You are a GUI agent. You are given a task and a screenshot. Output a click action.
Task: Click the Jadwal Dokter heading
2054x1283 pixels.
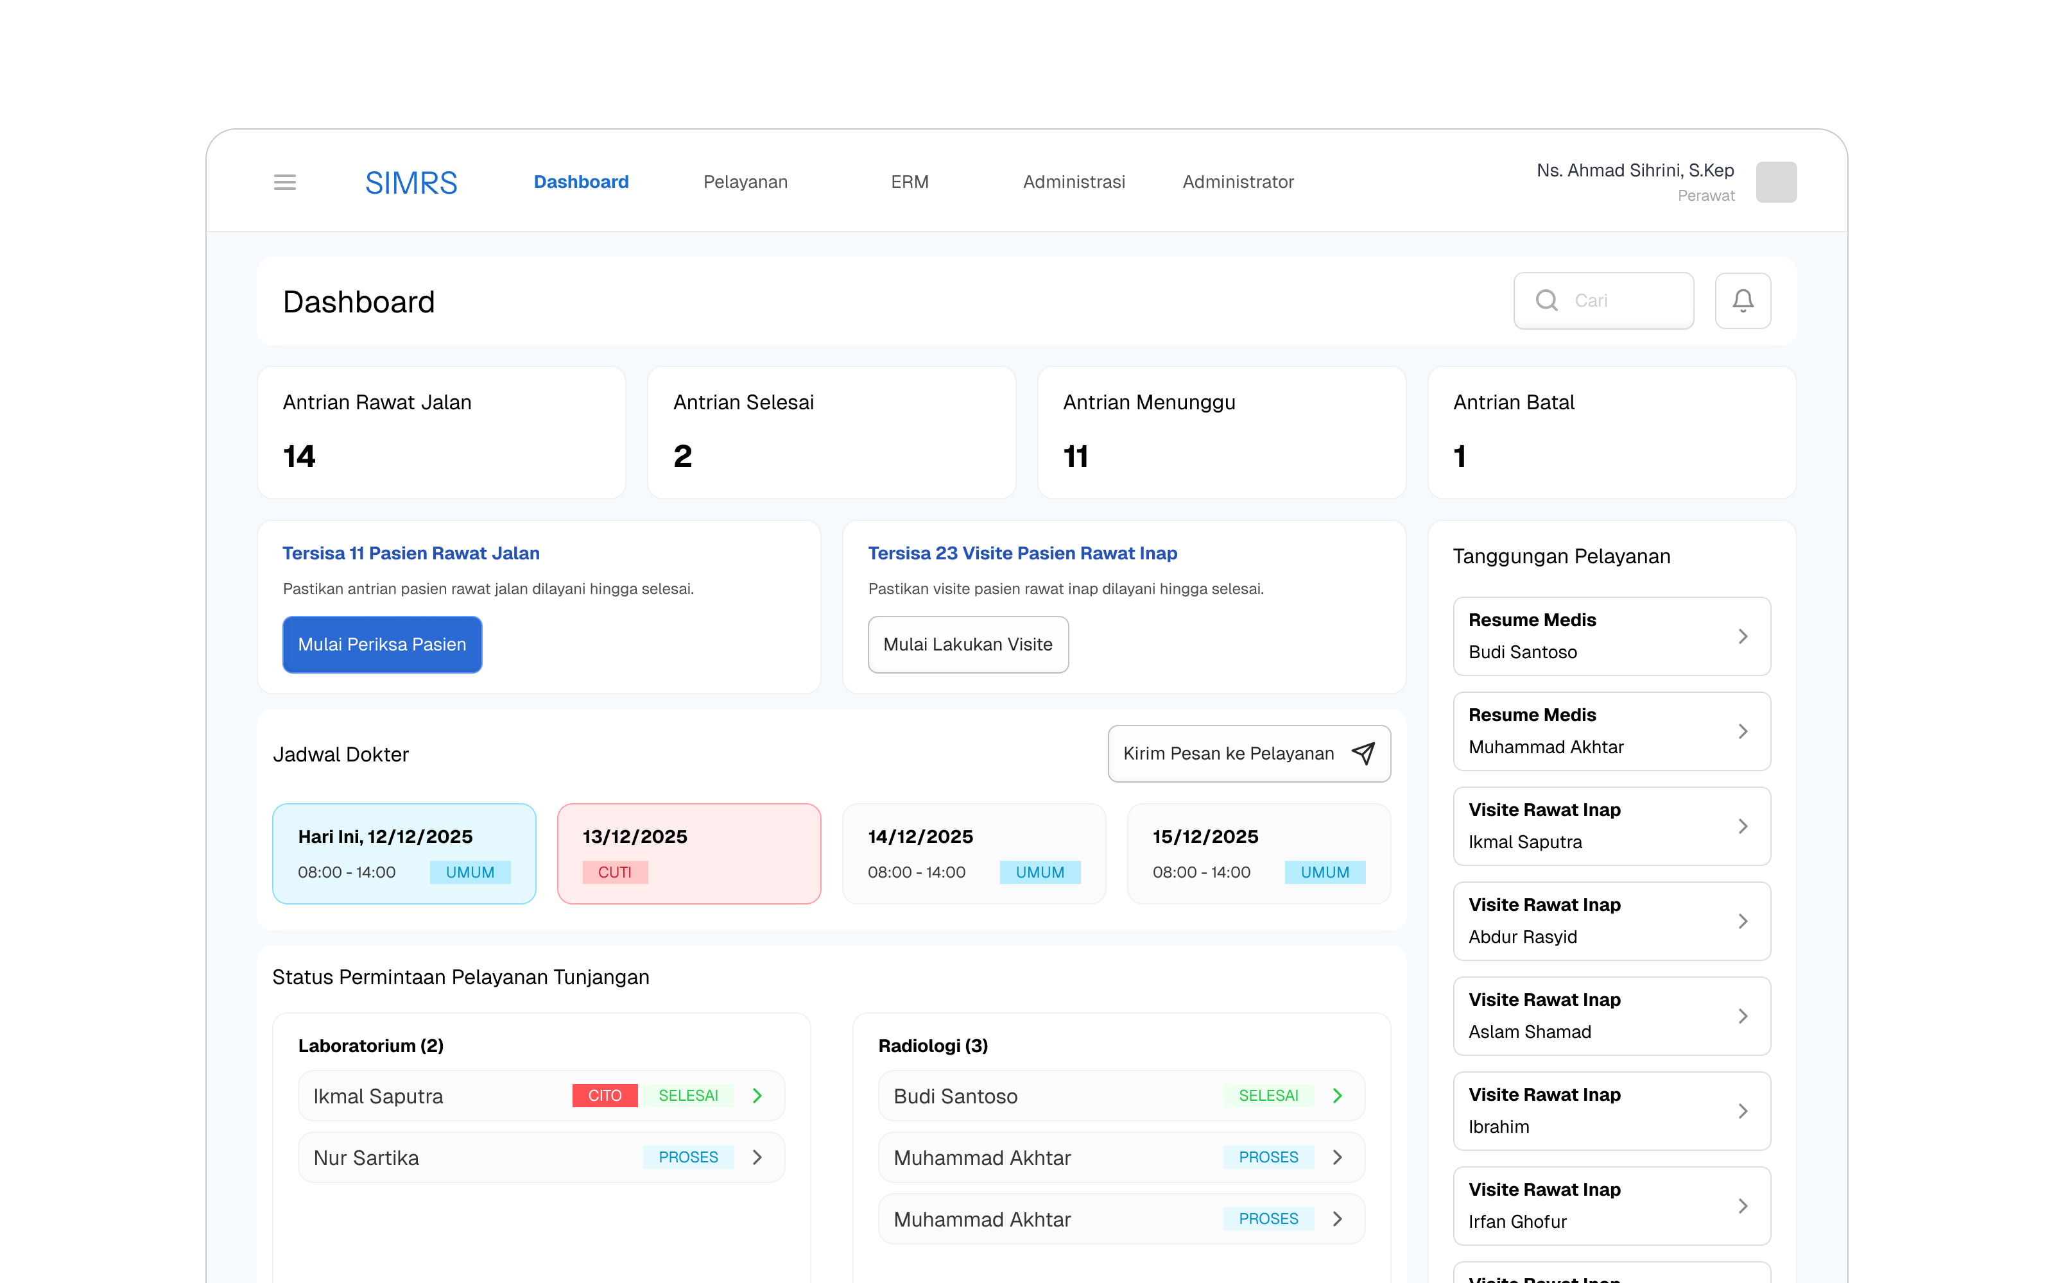click(x=340, y=754)
